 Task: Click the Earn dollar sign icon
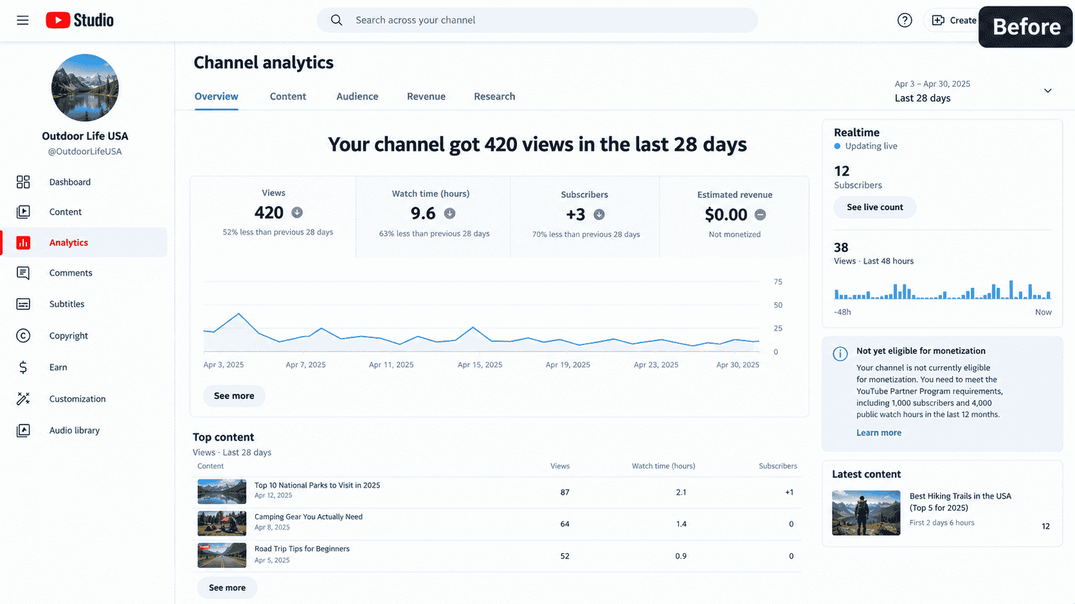(23, 367)
